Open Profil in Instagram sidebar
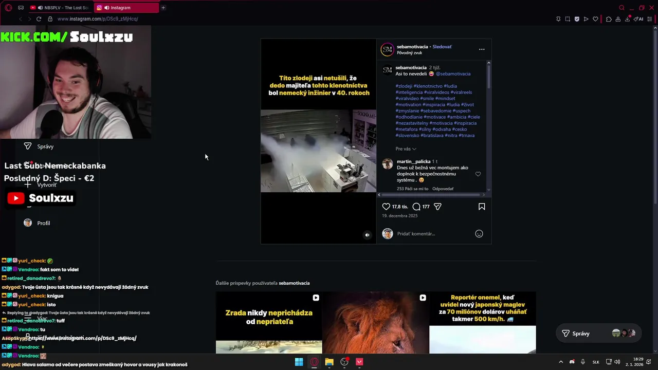Image resolution: width=658 pixels, height=370 pixels. (36, 223)
